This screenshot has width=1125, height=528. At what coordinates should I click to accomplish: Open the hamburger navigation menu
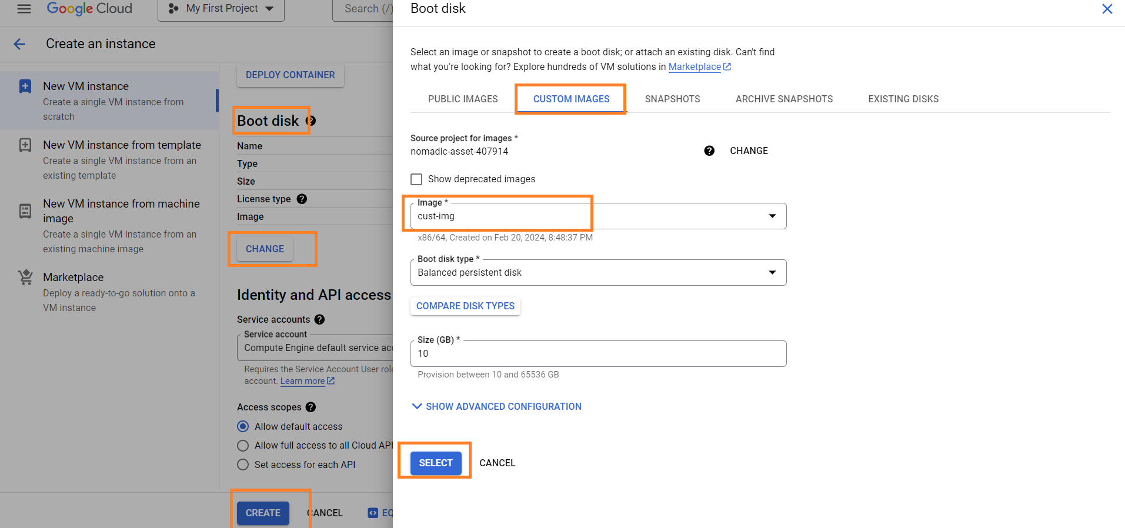click(24, 9)
